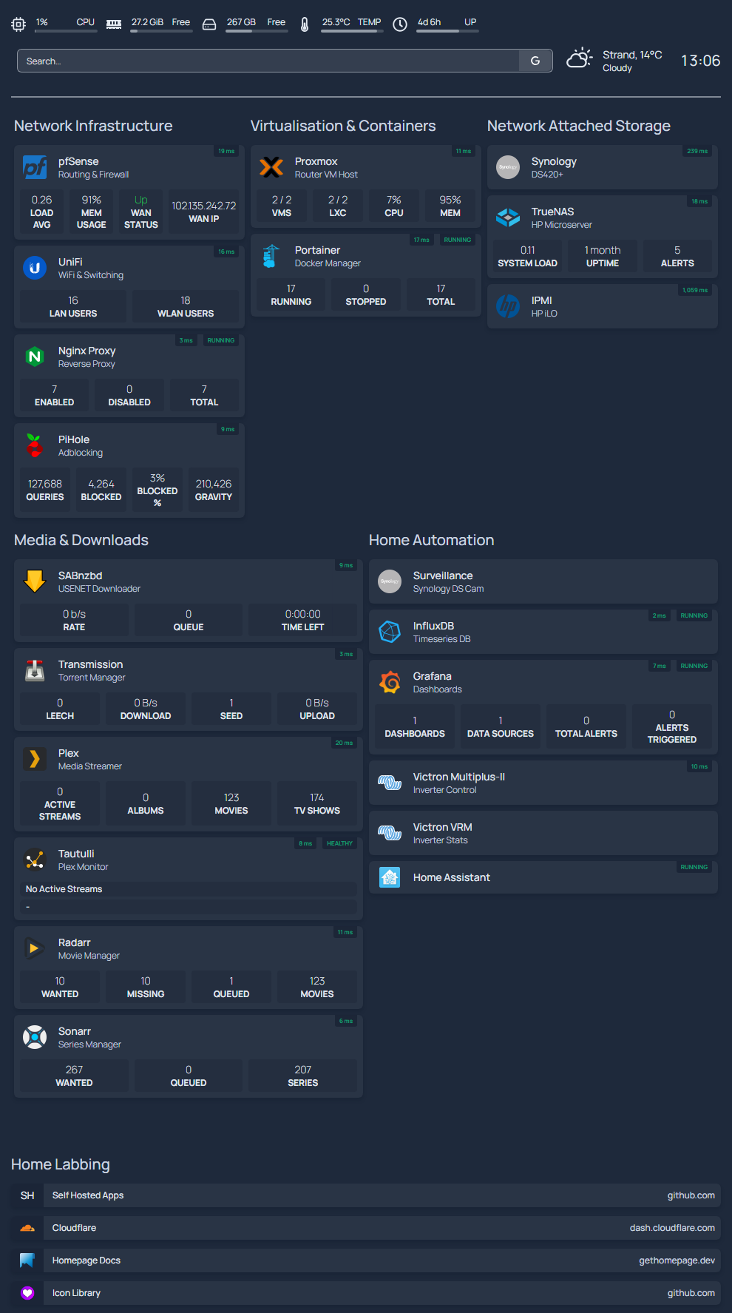The height and width of the screenshot is (1313, 732).
Task: Click the PiHole raspberry icon
Action: click(35, 446)
